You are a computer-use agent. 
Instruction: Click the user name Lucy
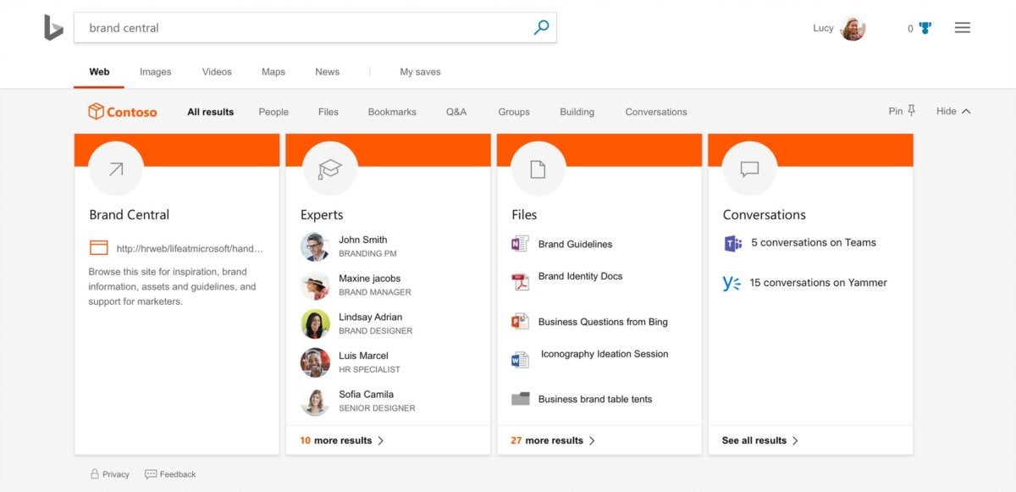coord(823,28)
